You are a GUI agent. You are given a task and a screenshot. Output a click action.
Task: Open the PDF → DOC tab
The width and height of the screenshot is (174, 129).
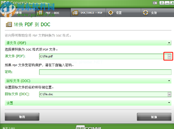click(53, 13)
